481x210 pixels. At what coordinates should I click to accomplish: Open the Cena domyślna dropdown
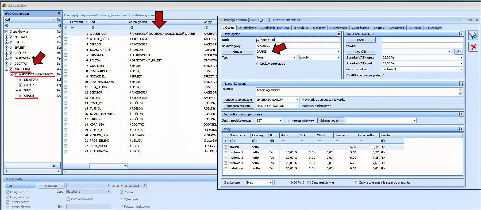click(461, 69)
